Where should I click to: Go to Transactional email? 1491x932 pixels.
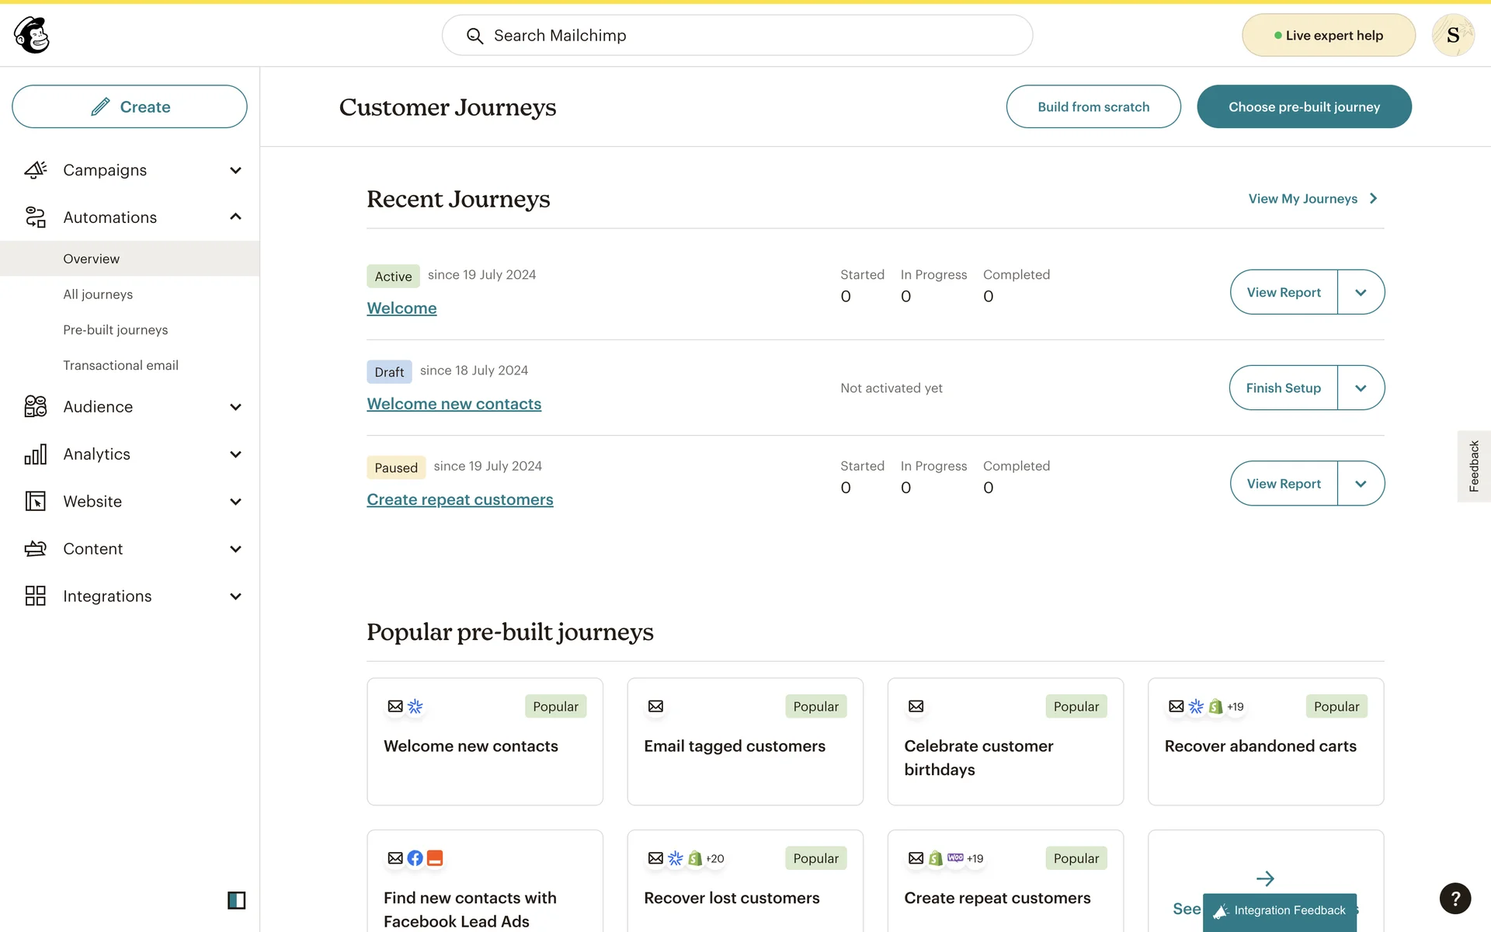(x=120, y=365)
